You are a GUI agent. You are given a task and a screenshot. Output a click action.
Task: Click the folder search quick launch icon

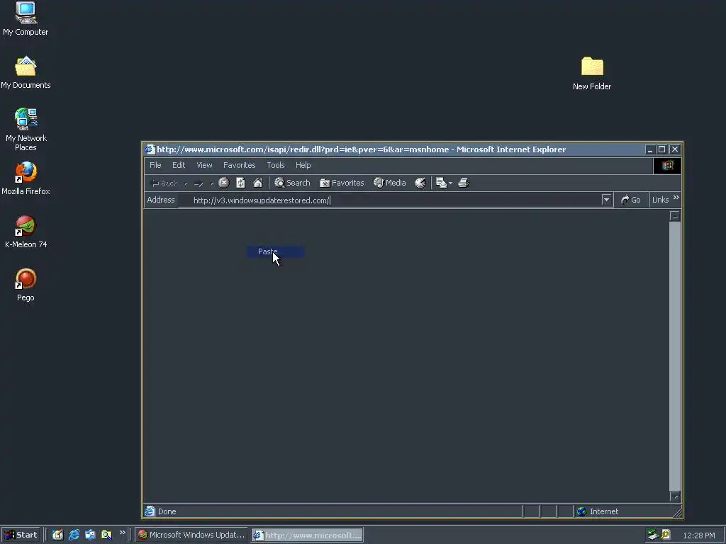click(106, 535)
